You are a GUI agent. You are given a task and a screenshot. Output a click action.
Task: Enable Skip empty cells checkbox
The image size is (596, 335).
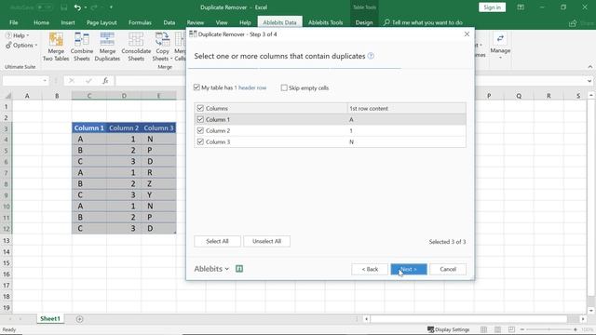284,87
